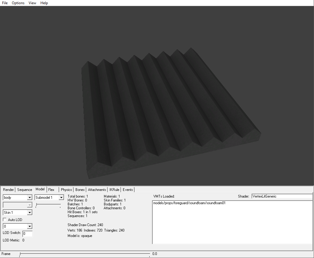Click the Batches: 1 text

pos(75,204)
